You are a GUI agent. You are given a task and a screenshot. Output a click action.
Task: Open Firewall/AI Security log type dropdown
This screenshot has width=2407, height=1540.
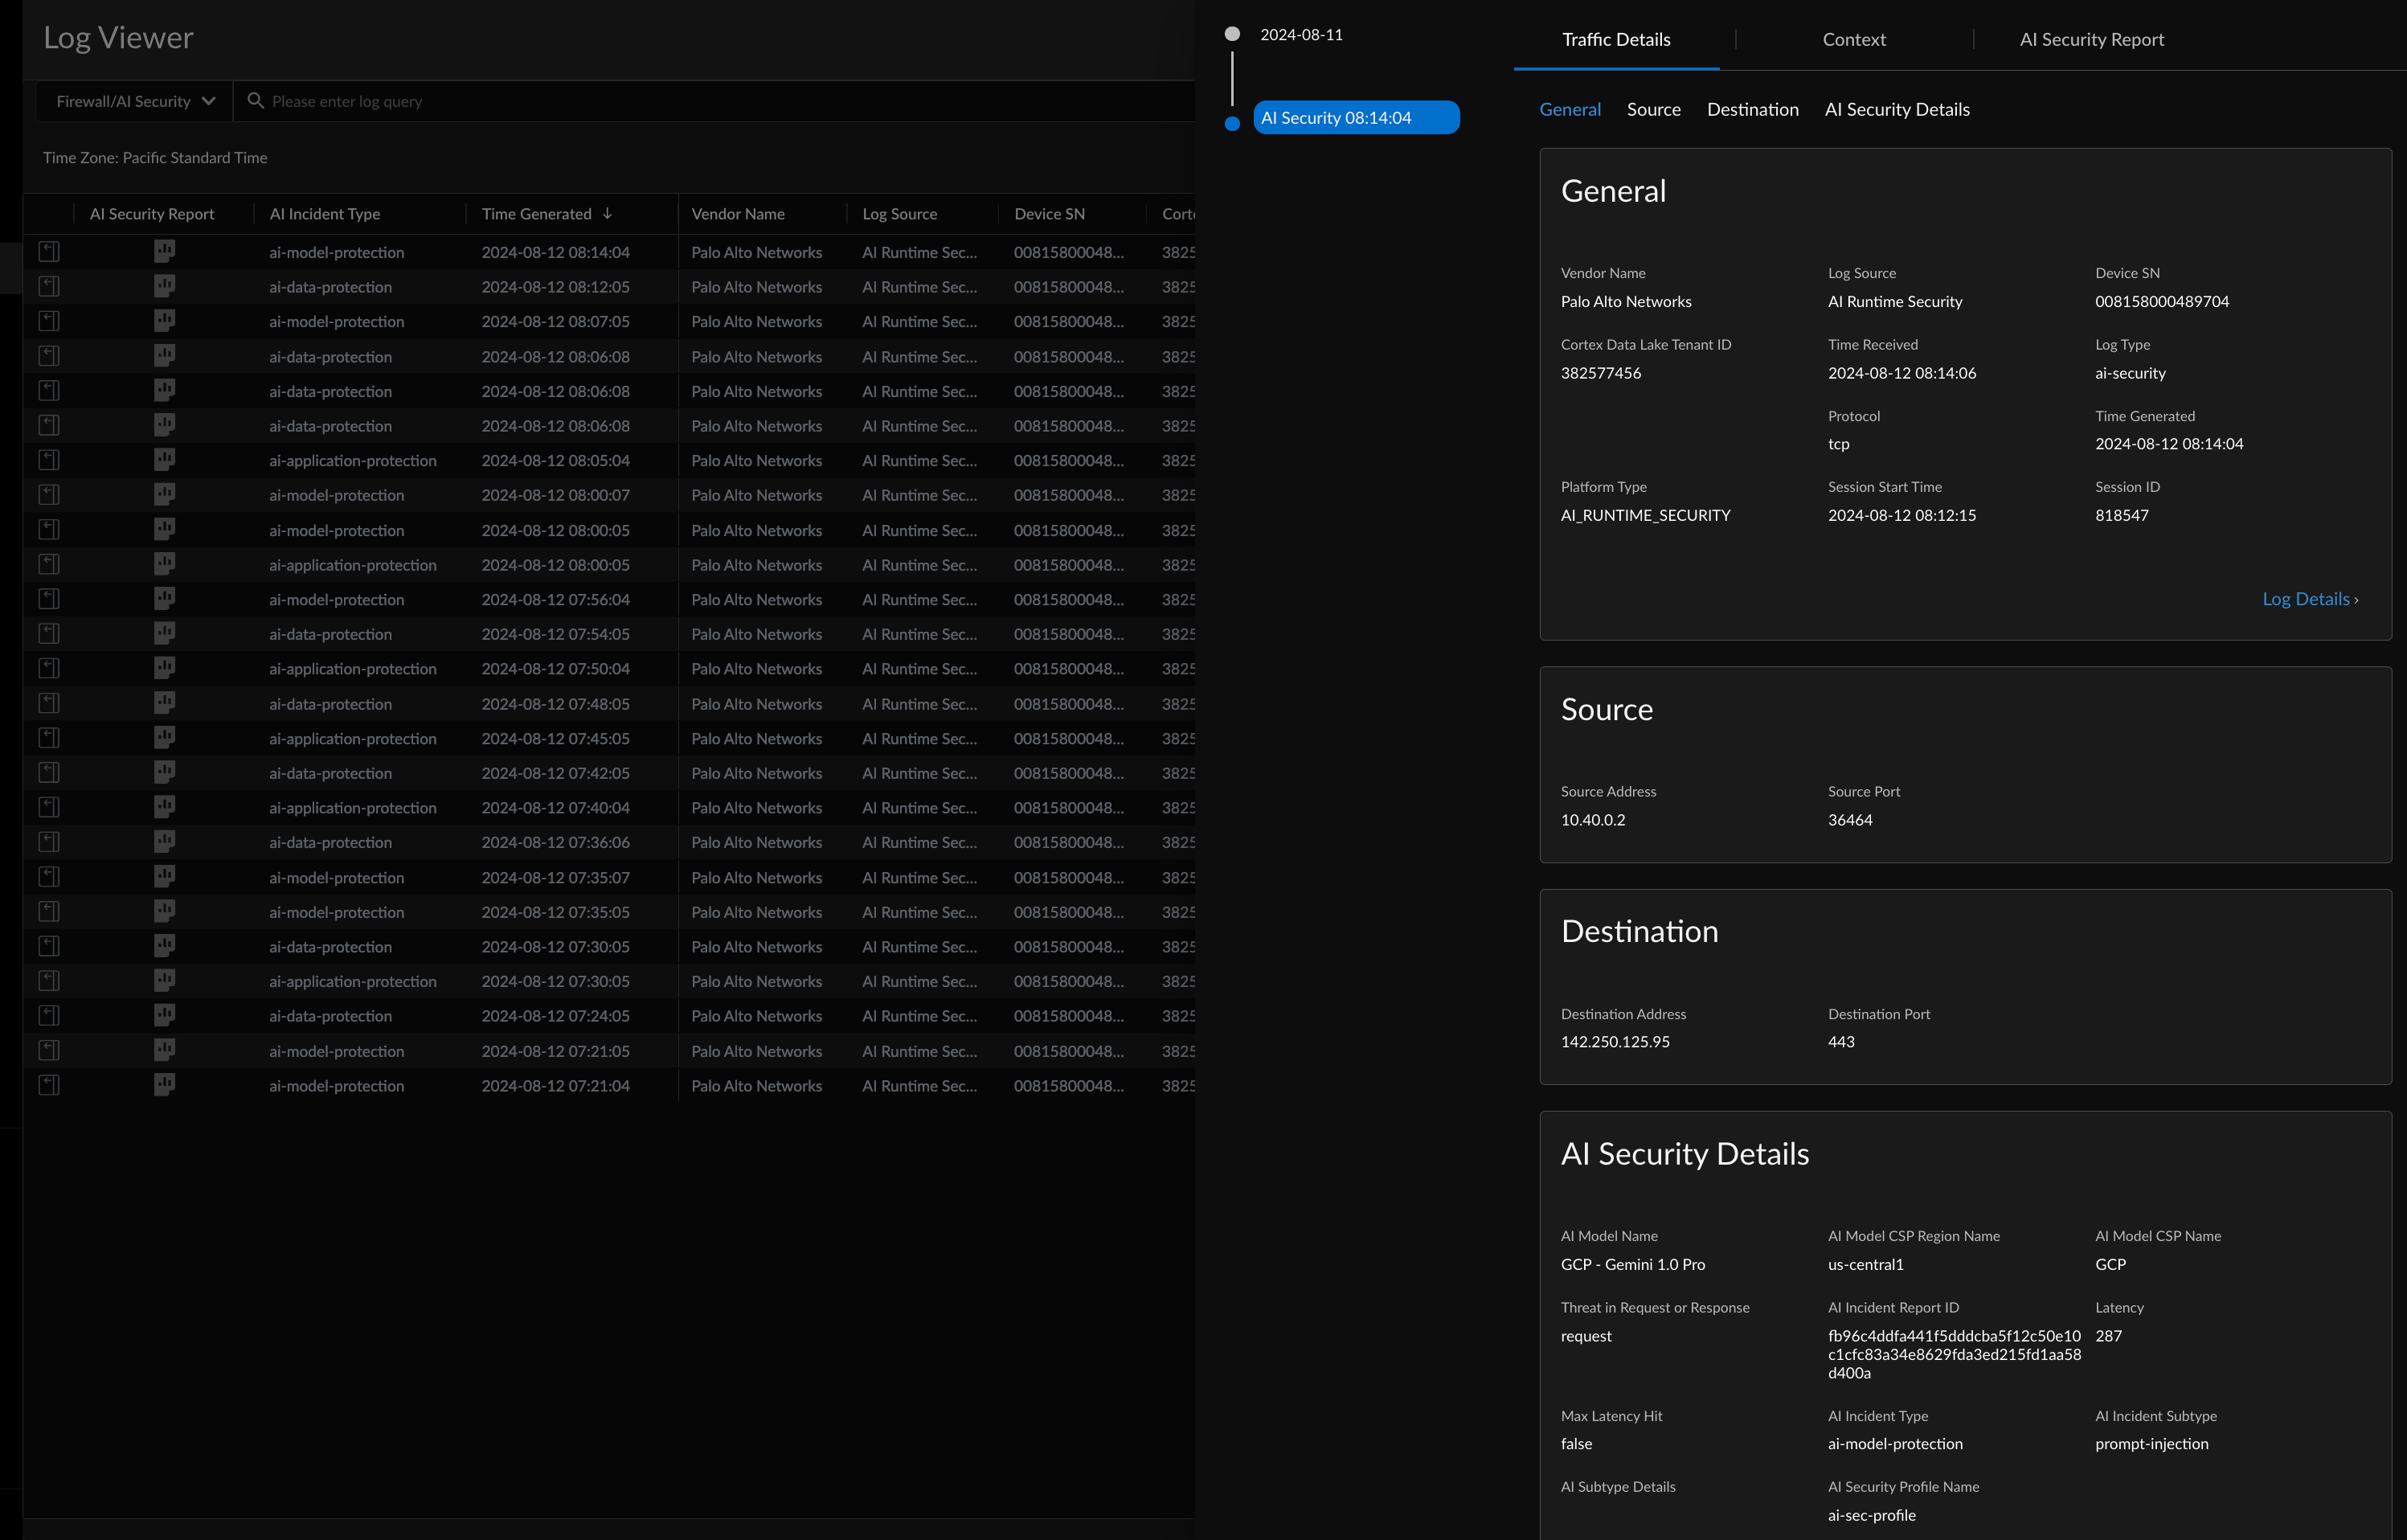point(135,101)
